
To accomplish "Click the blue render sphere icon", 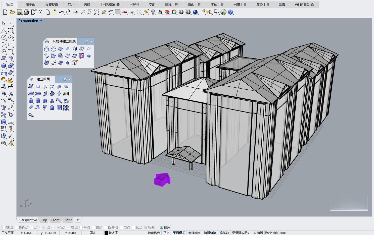I will (x=195, y=12).
